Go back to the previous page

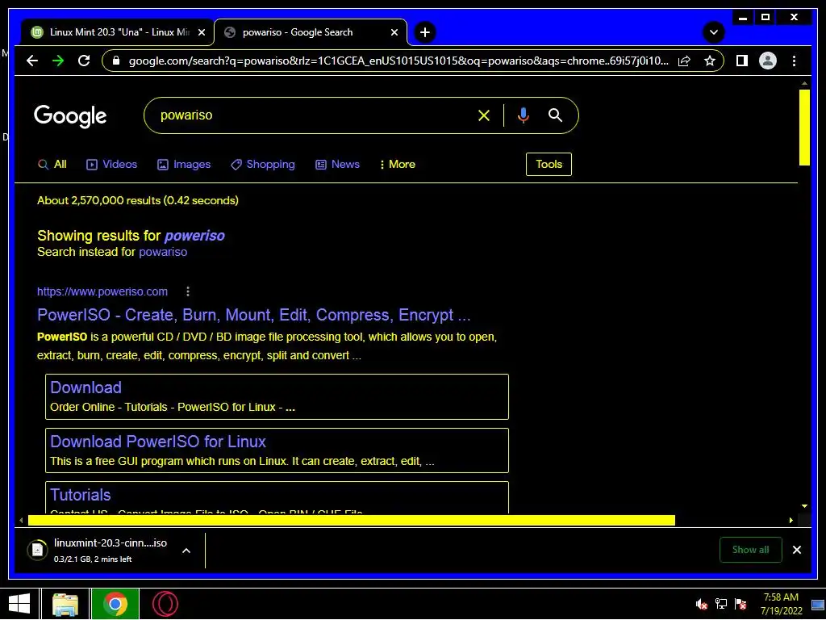pos(32,61)
